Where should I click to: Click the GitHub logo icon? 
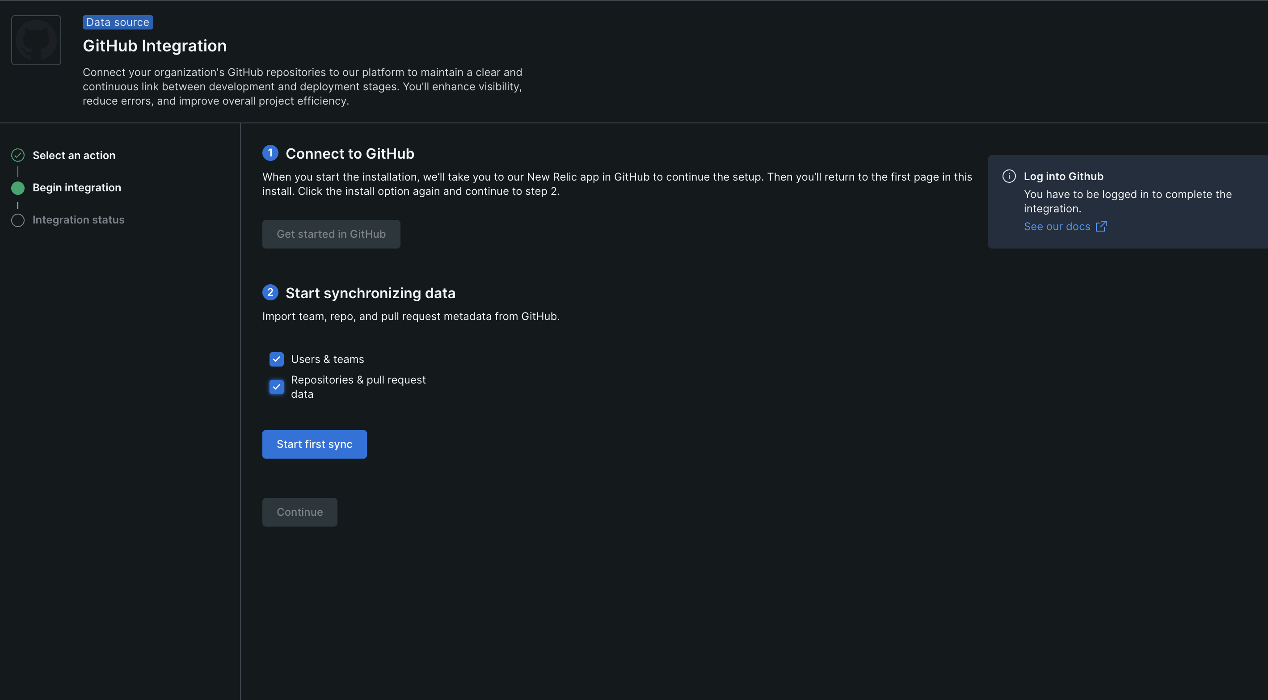(36, 40)
